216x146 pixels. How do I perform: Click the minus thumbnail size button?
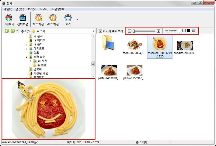point(130,31)
